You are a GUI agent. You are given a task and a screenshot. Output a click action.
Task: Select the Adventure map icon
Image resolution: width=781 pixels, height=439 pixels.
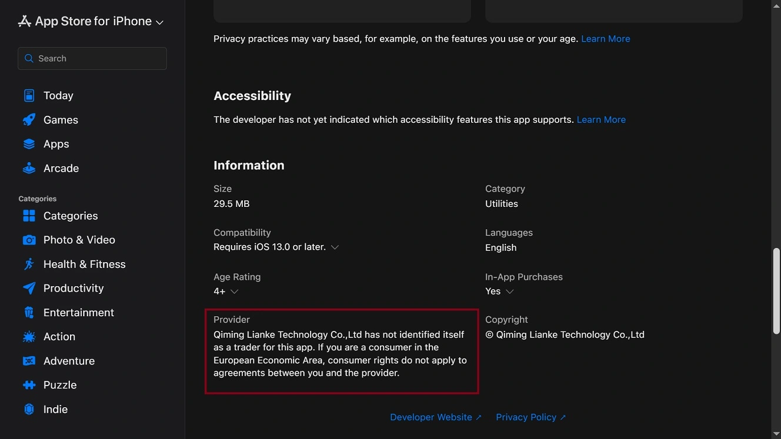click(29, 361)
